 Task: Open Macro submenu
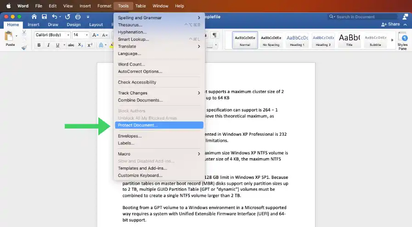tap(159, 154)
